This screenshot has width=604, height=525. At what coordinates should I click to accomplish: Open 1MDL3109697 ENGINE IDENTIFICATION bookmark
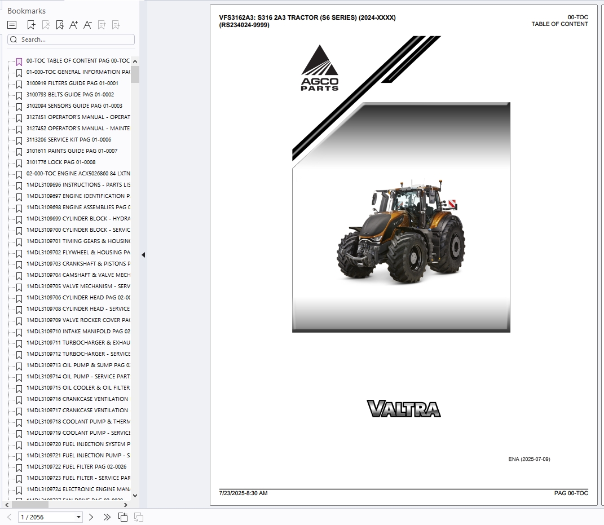(78, 196)
